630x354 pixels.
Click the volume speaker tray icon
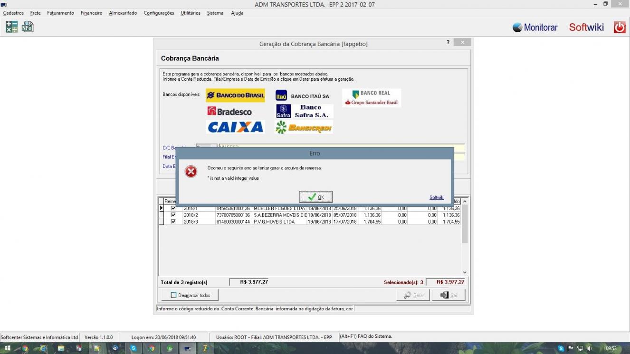click(590, 349)
